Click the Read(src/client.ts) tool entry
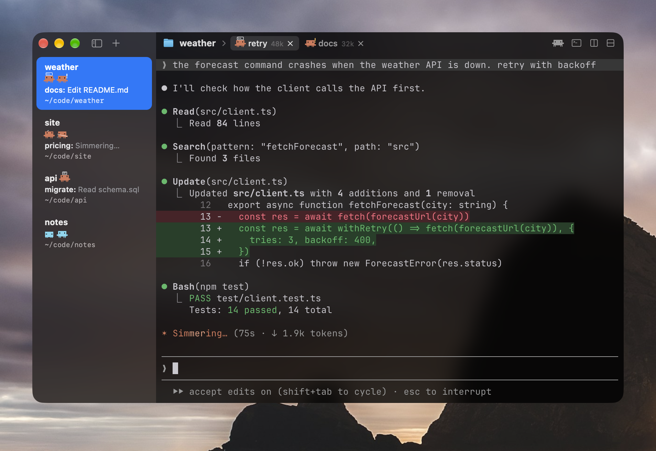Viewport: 656px width, 451px height. pyautogui.click(x=225, y=112)
